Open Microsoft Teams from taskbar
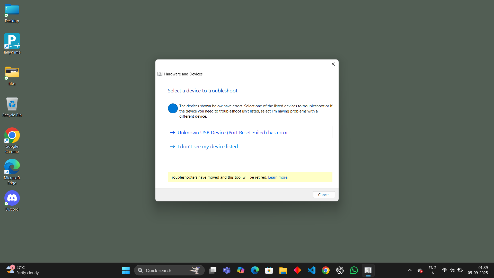494x278 pixels. [x=226, y=270]
